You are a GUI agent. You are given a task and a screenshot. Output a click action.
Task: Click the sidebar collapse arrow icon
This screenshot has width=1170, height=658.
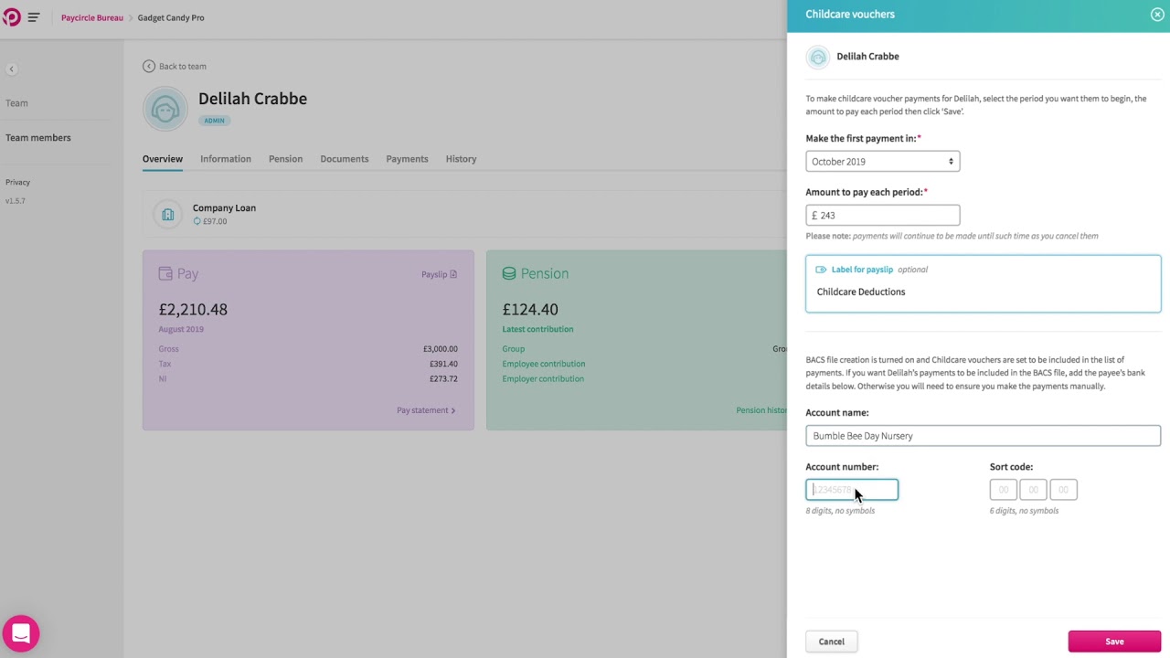11,69
